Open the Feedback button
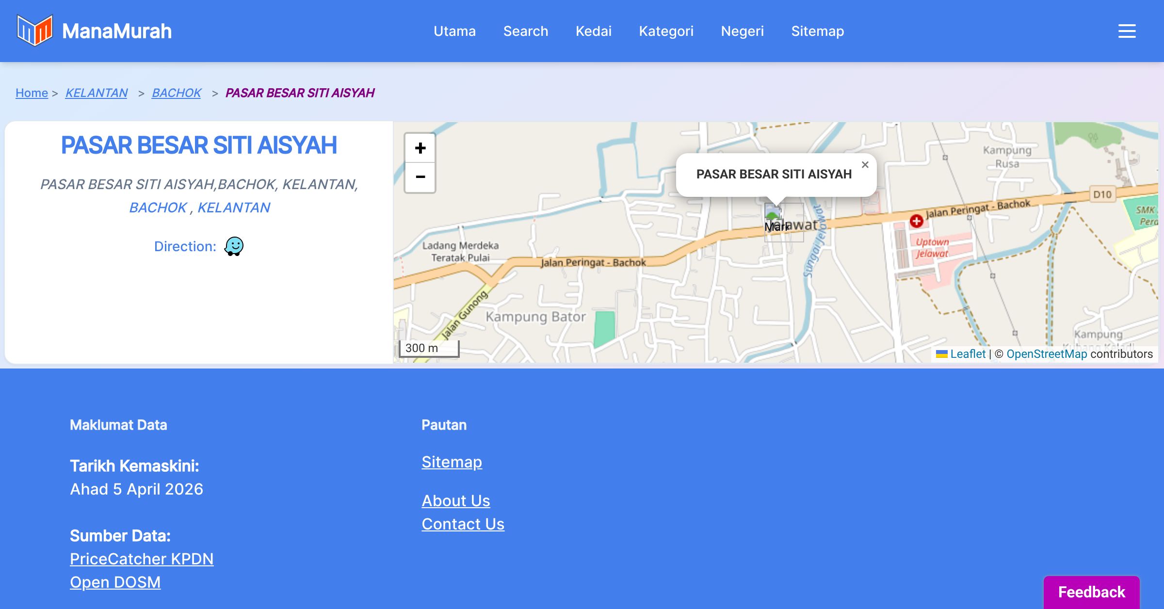Image resolution: width=1164 pixels, height=609 pixels. (x=1091, y=592)
